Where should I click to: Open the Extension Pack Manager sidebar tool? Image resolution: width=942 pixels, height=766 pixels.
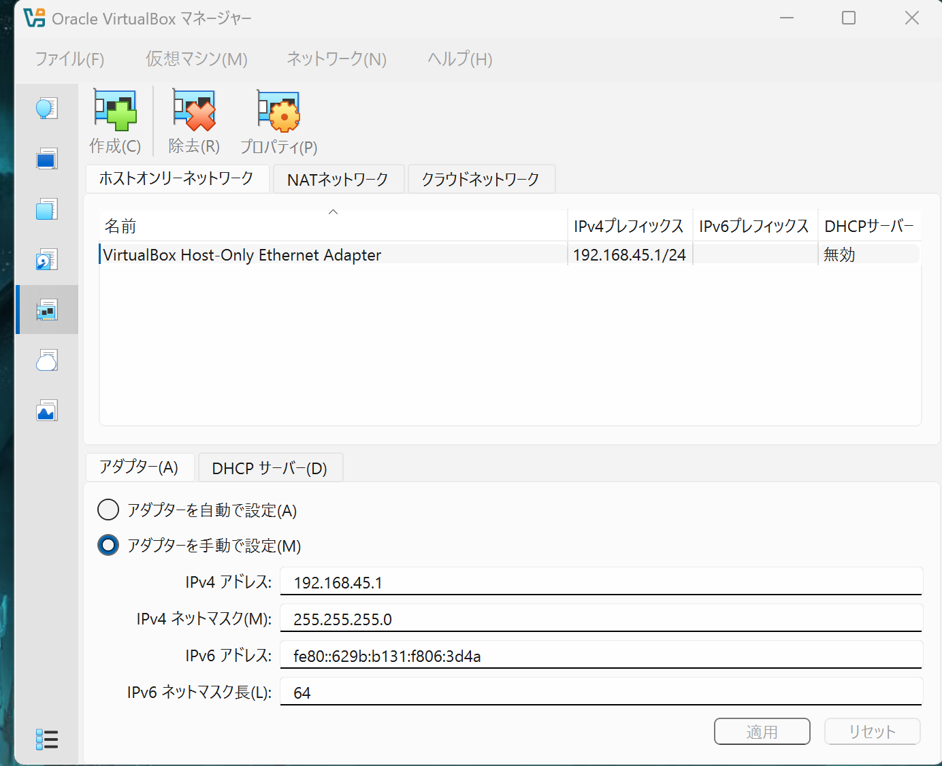pyautogui.click(x=46, y=210)
